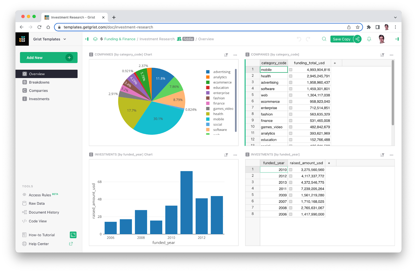Toggle the right side panel open
Screen dimensions: 417x273
(x=397, y=39)
